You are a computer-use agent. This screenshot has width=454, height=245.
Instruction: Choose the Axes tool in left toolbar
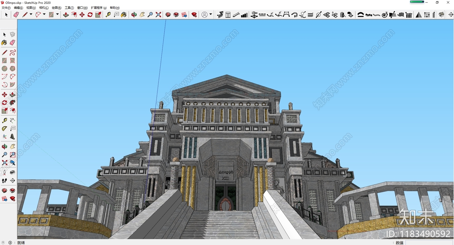click(5, 137)
